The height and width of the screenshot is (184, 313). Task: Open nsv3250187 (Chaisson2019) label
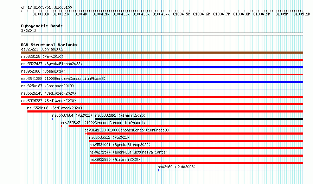(x=47, y=86)
